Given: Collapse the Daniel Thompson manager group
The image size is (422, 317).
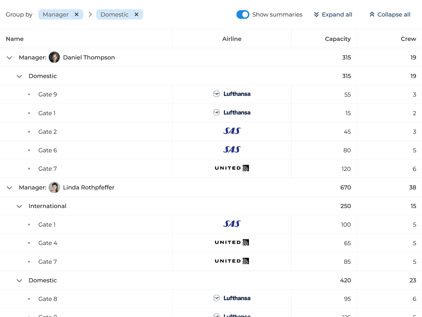Looking at the screenshot, I should click(x=9, y=58).
